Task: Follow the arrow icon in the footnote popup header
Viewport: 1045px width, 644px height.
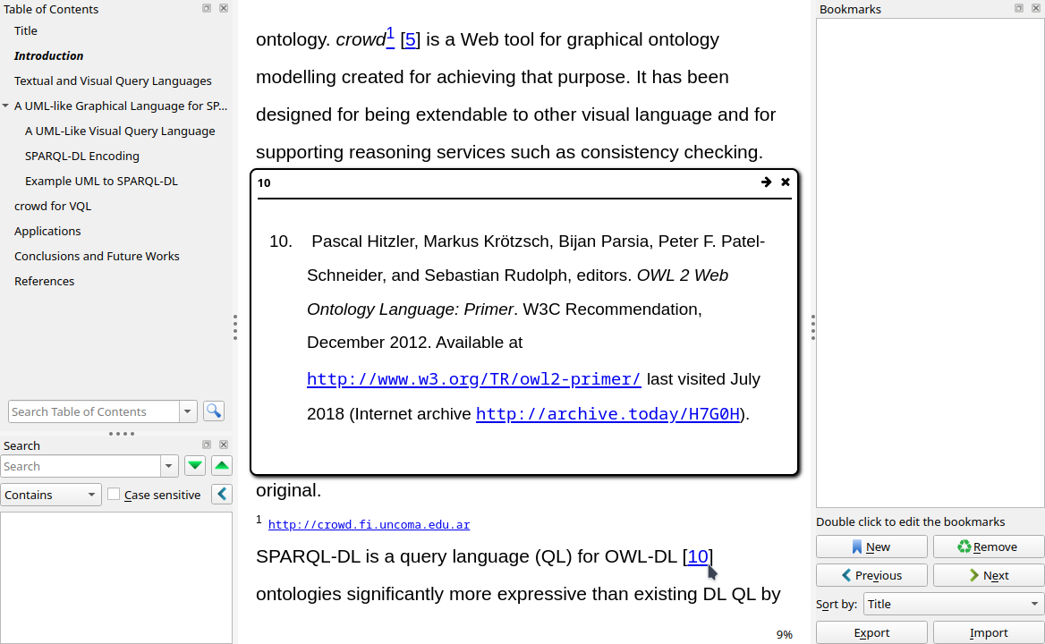Action: coord(766,182)
